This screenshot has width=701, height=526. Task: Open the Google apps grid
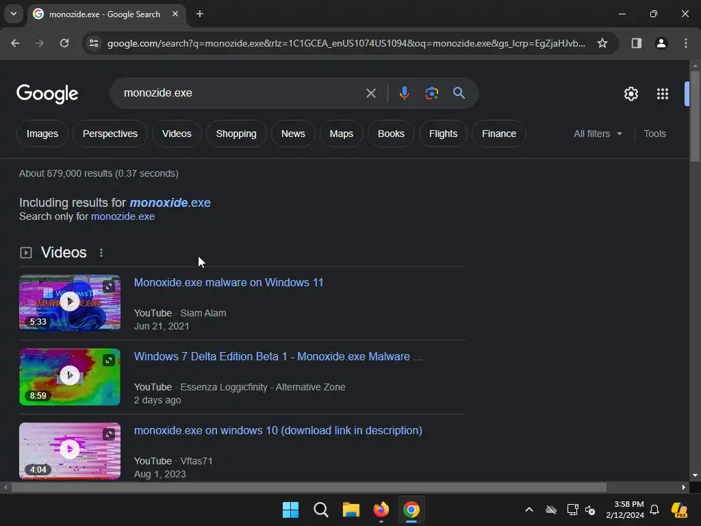[663, 94]
